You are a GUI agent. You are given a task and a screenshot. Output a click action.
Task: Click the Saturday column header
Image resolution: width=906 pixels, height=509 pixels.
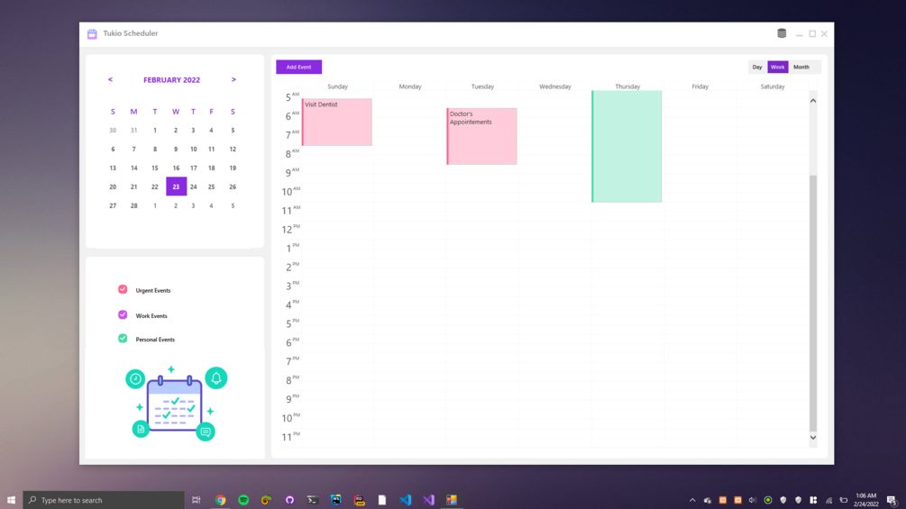(x=773, y=86)
